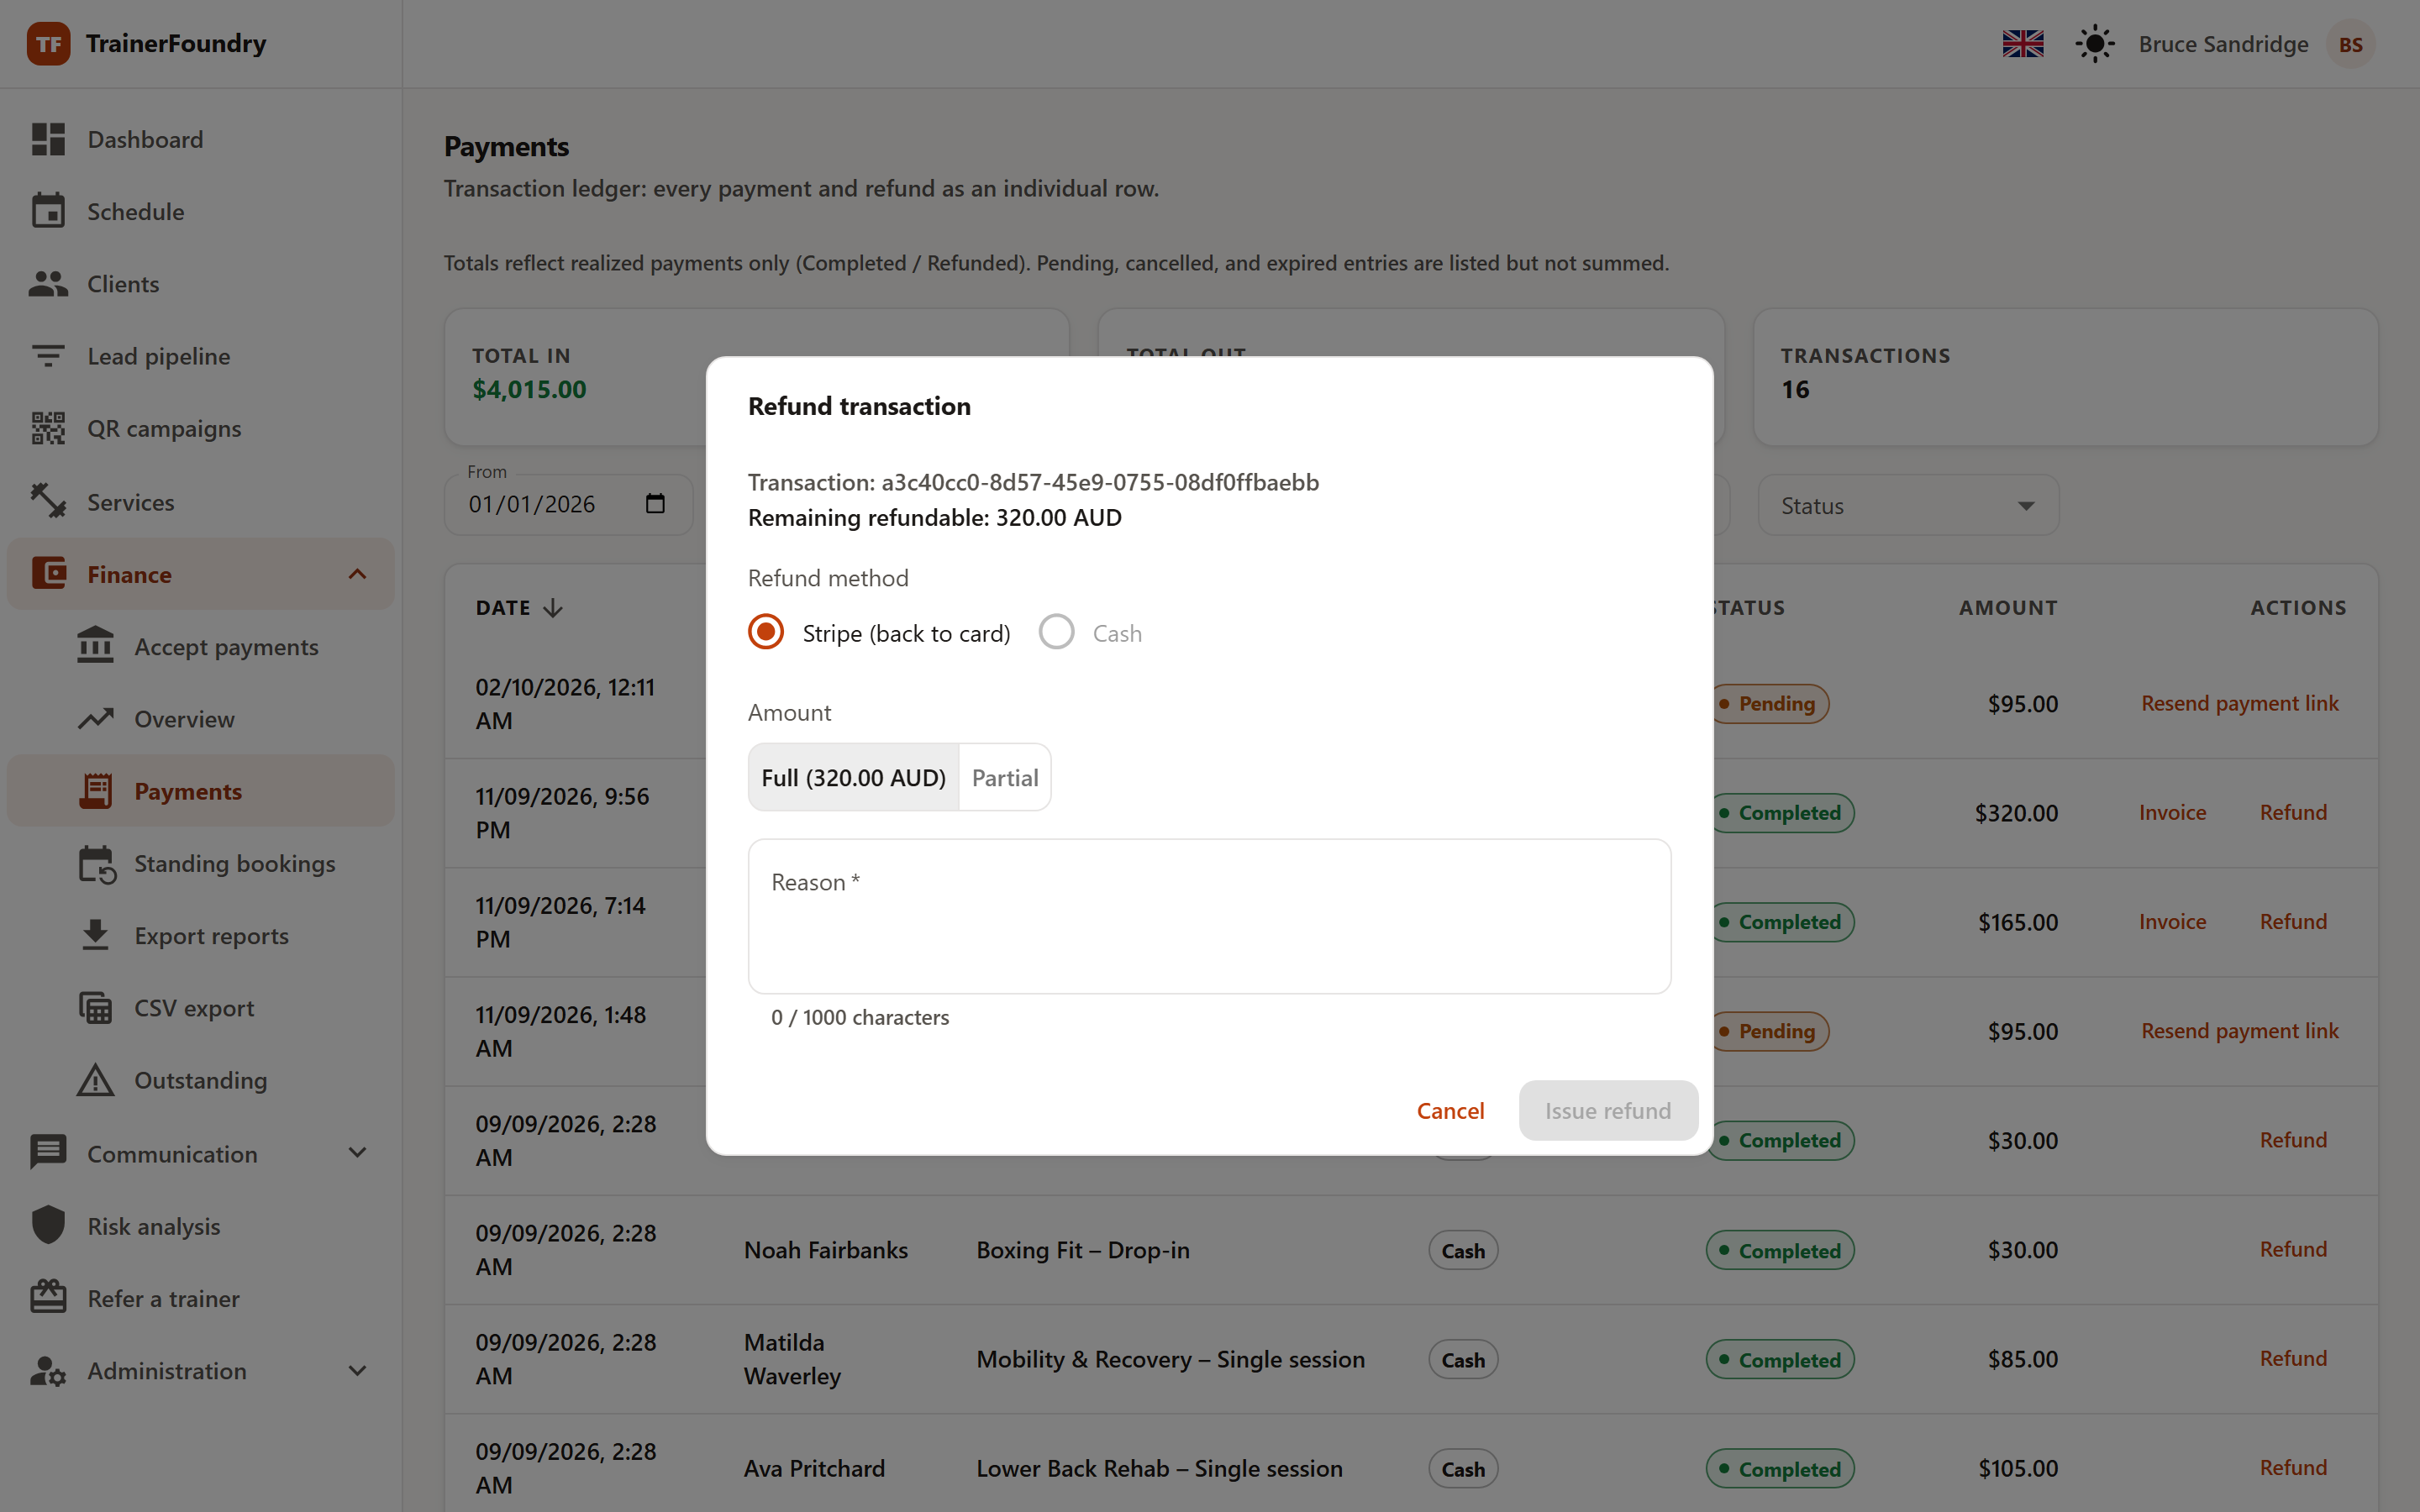
Task: Open the Bruce Sandridge BS avatar
Action: 2350,44
